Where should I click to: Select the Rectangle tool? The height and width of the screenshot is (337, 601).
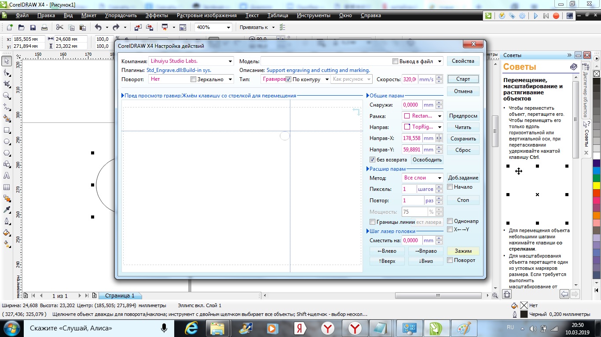point(7,130)
